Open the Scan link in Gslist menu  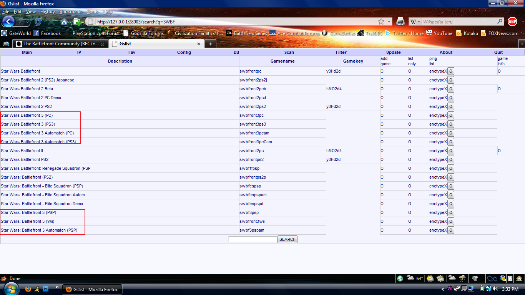289,52
